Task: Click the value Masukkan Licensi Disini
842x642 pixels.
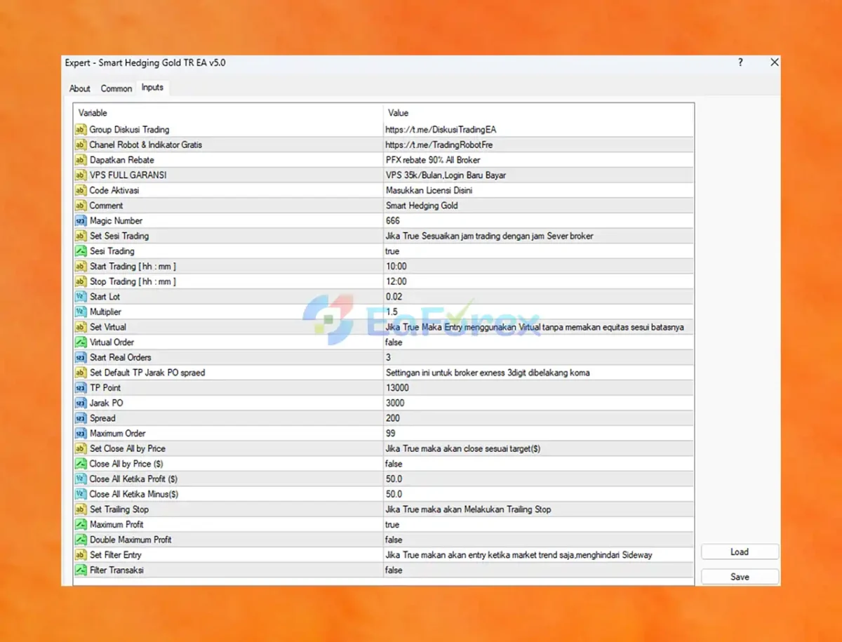Action: point(429,190)
